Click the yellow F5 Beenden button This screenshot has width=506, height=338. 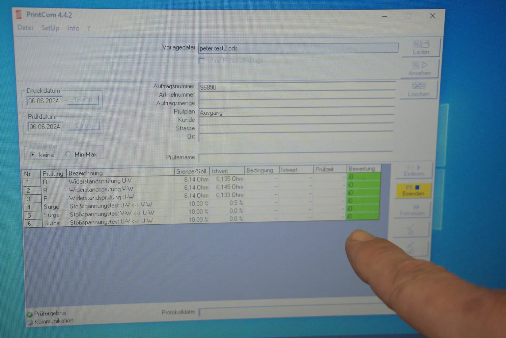coord(413,190)
